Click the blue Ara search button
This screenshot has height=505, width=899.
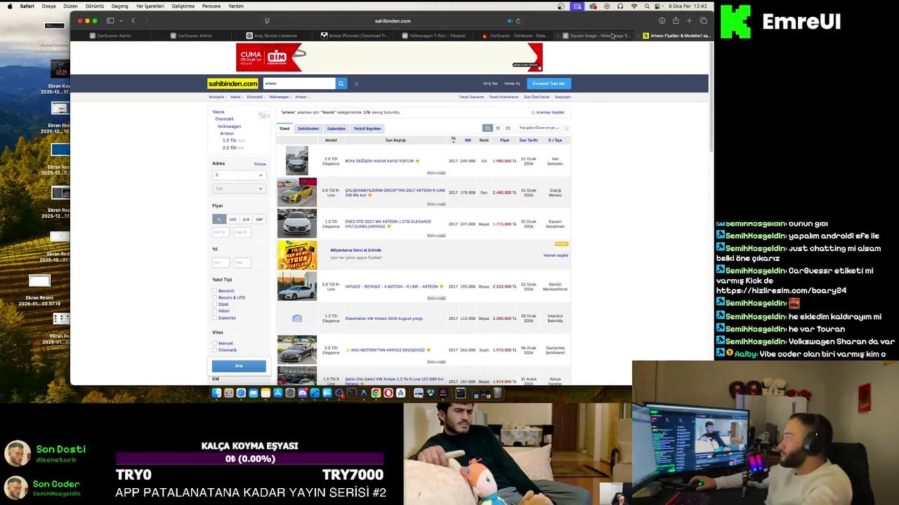239,366
